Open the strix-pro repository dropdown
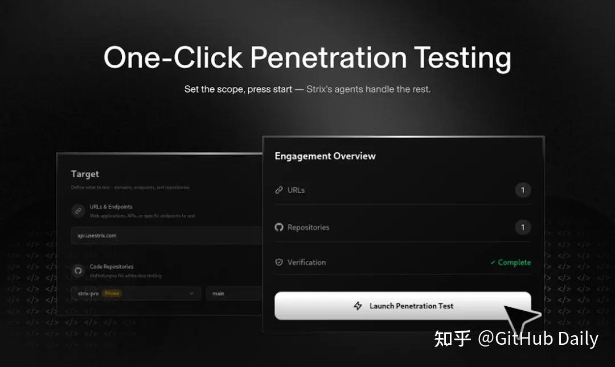 [136, 294]
